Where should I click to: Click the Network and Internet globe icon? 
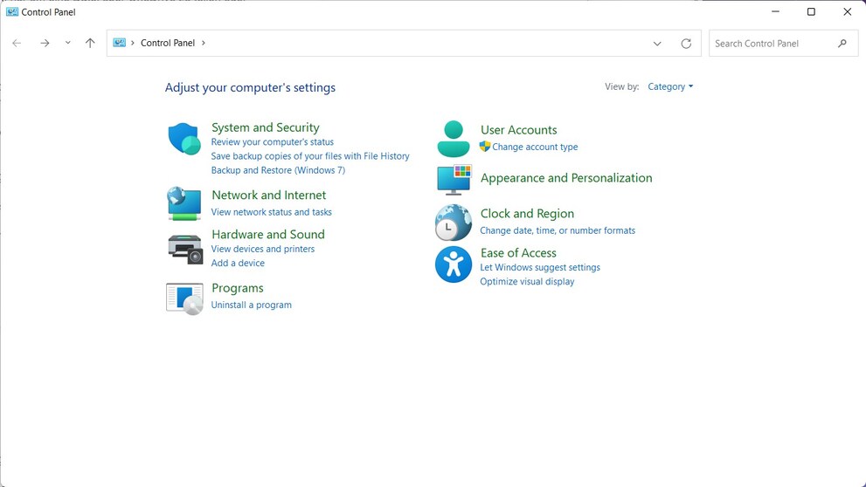(x=184, y=203)
